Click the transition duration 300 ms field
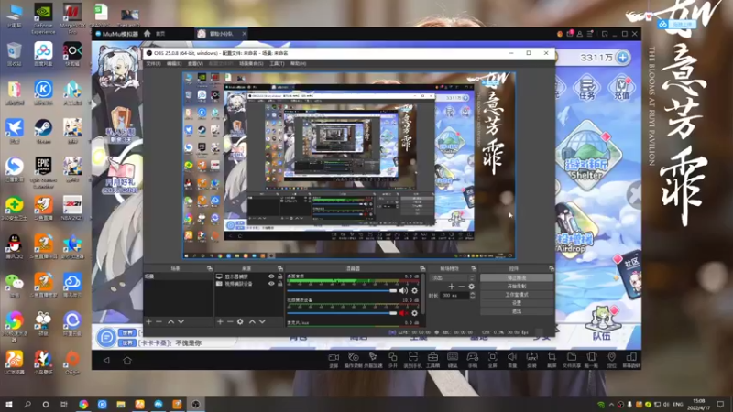 pos(454,296)
